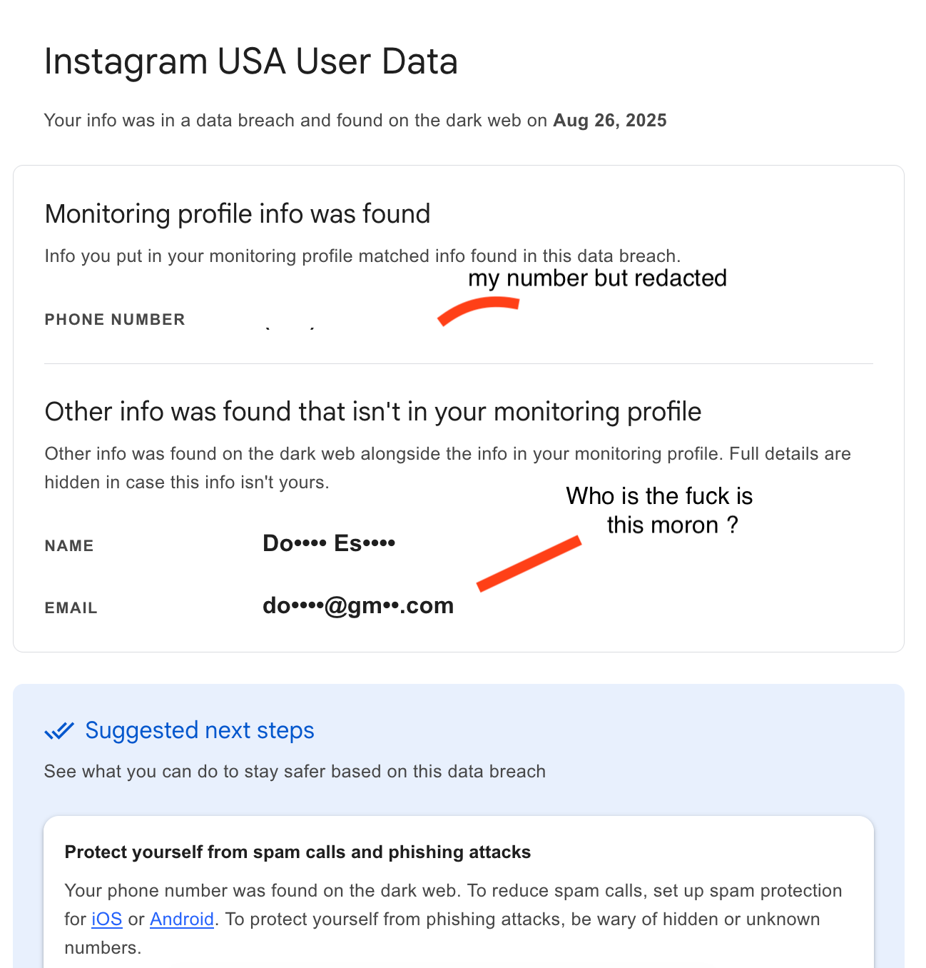Click the curved red arrow near the phone number
926x968 pixels.
tap(478, 310)
